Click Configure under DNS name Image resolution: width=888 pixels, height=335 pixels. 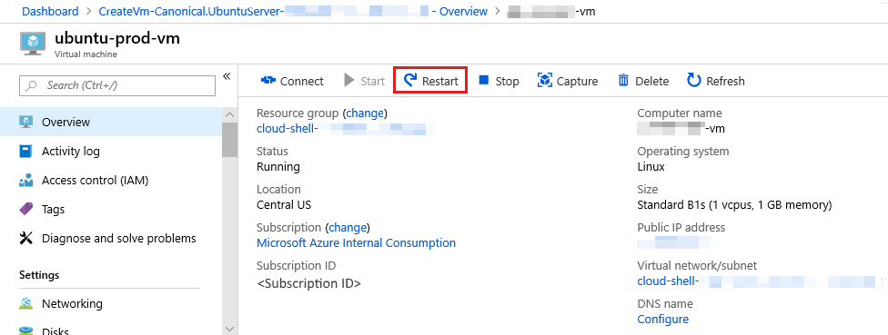663,320
